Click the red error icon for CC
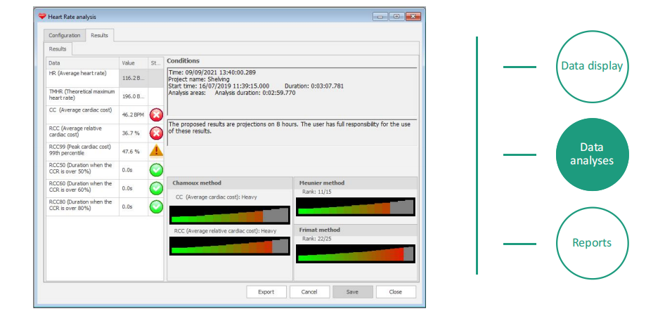Image resolution: width=646 pixels, height=316 pixels. pyautogui.click(x=156, y=114)
